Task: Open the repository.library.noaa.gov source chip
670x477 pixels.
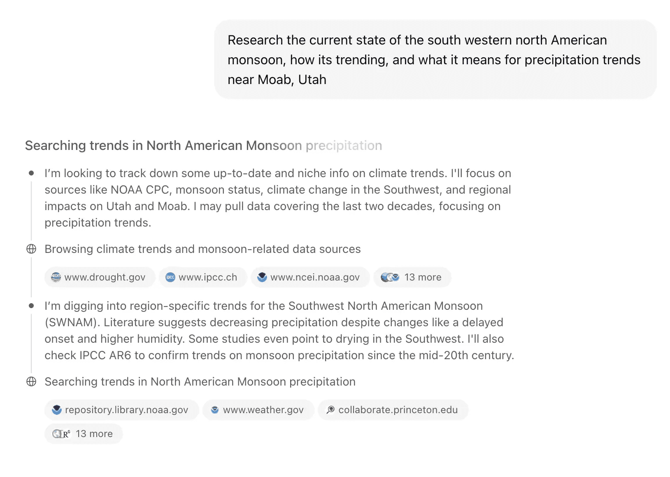Action: pyautogui.click(x=121, y=410)
